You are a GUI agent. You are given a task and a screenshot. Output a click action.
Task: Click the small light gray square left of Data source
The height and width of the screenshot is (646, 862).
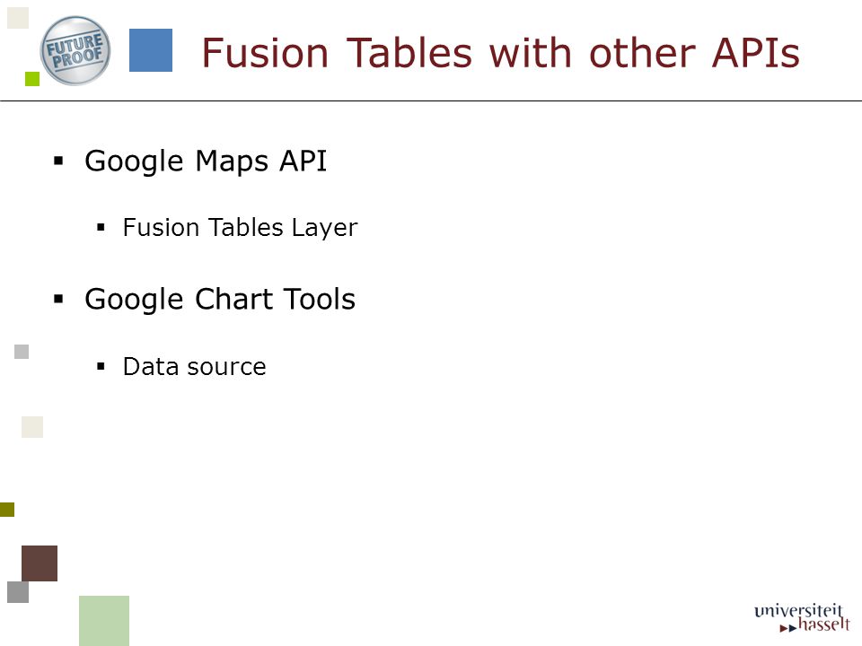22,352
